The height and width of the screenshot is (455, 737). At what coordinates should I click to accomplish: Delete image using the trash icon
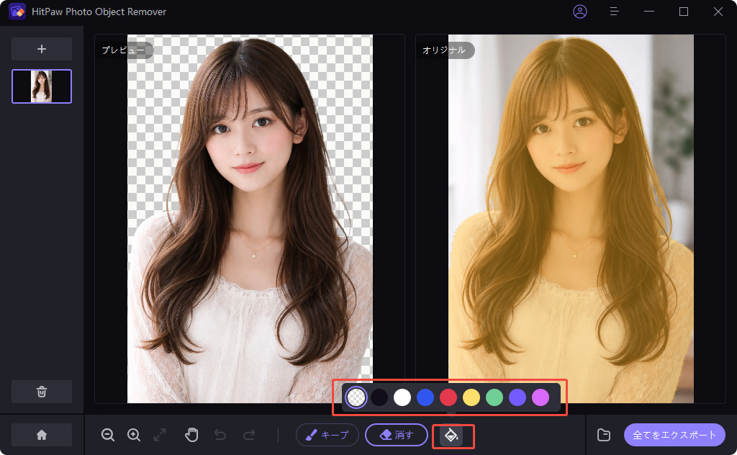pos(42,392)
